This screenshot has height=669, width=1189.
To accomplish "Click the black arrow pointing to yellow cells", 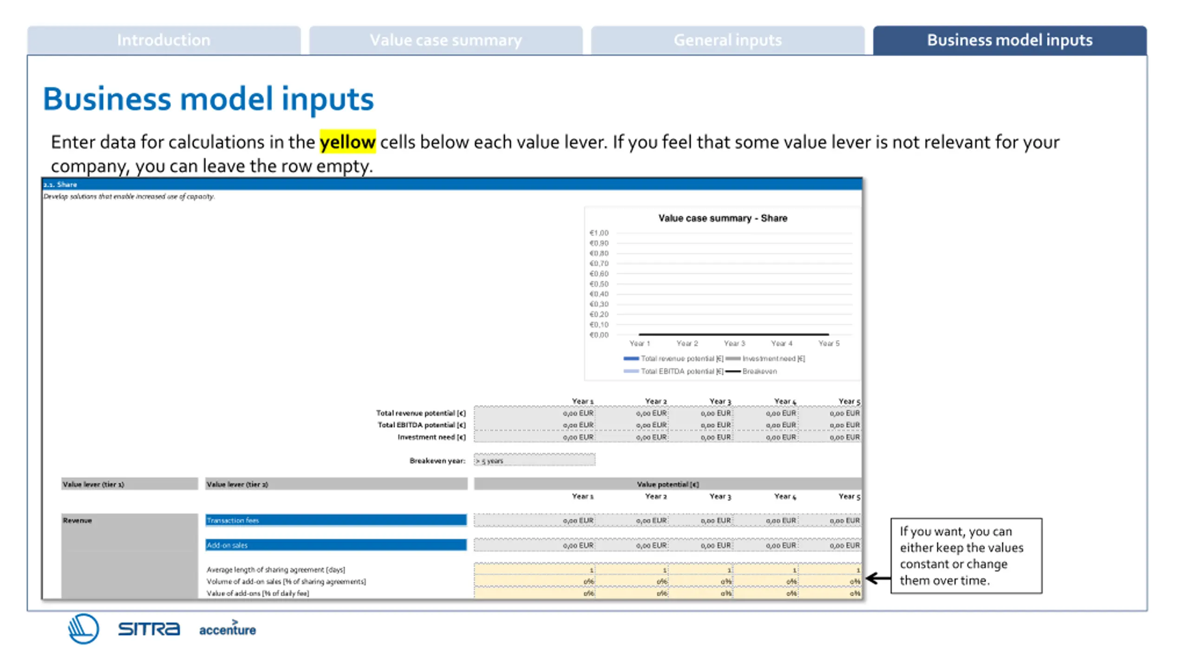I will pyautogui.click(x=878, y=578).
